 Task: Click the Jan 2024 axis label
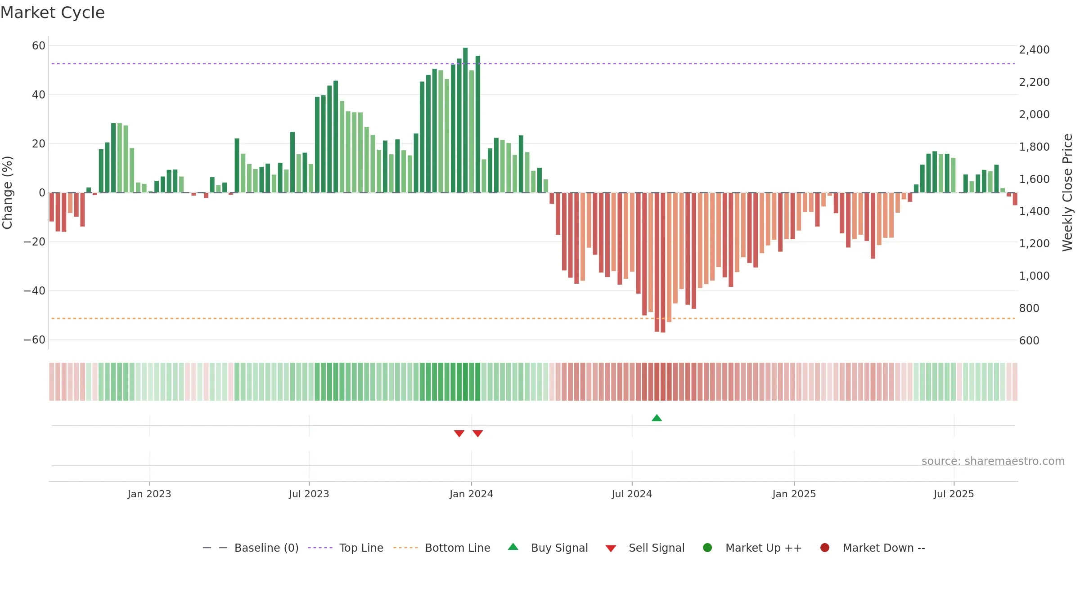pyautogui.click(x=472, y=494)
